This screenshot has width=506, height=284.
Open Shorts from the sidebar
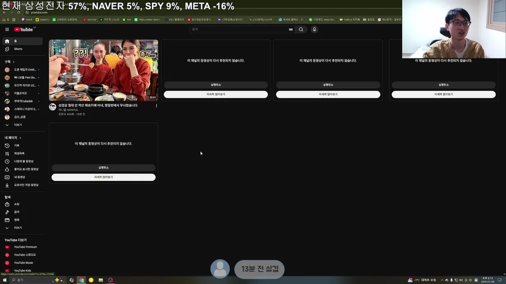coord(22,49)
